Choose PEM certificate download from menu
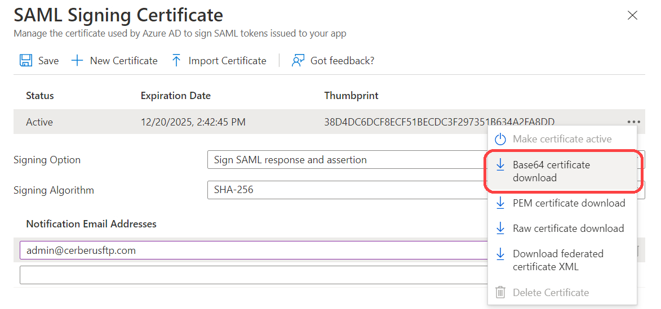661x309 pixels. [x=569, y=203]
